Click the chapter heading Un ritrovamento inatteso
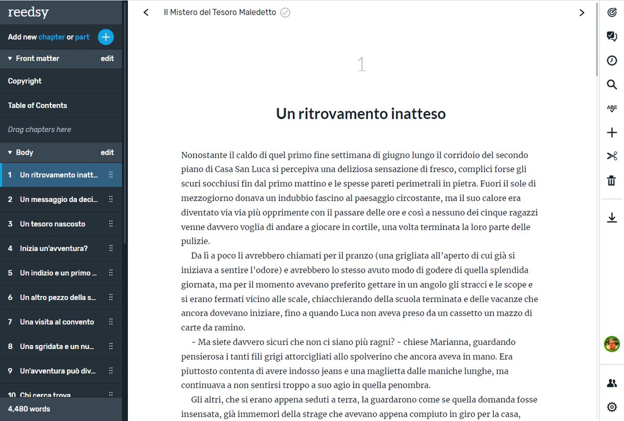 (361, 113)
